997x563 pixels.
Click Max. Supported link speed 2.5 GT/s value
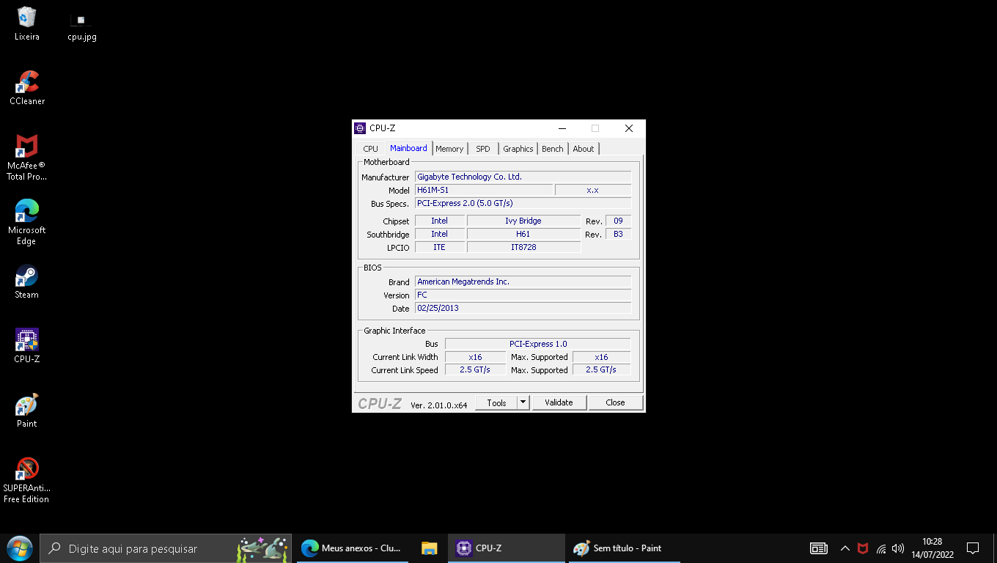point(601,369)
